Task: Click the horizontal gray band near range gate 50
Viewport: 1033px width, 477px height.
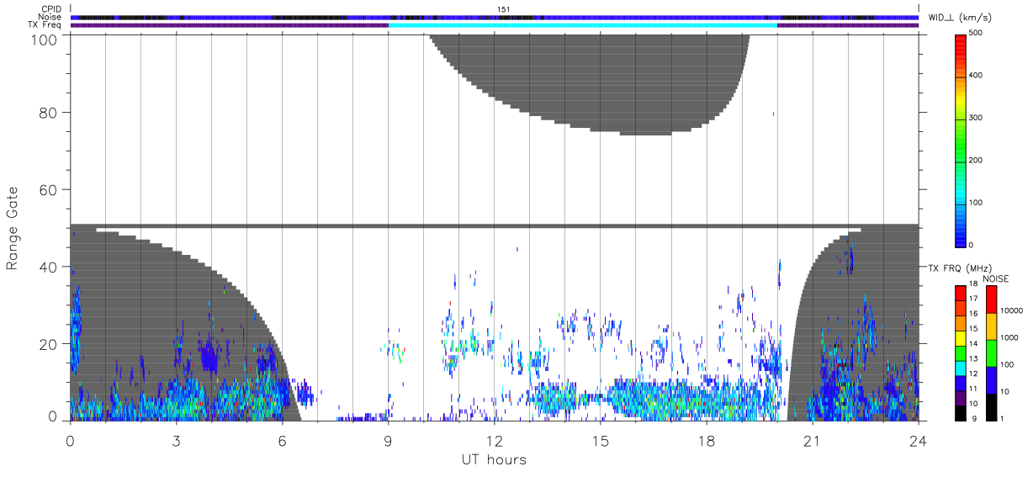Action: pyautogui.click(x=495, y=225)
